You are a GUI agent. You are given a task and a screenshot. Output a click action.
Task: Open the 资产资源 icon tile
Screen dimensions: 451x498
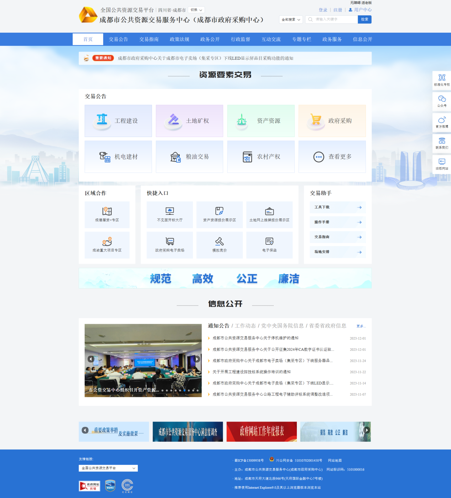[x=261, y=121]
